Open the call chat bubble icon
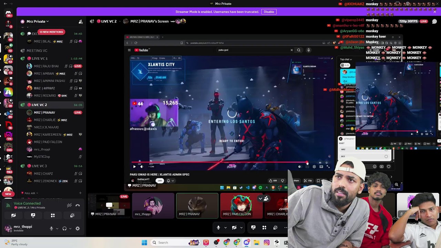 pos(434,21)
